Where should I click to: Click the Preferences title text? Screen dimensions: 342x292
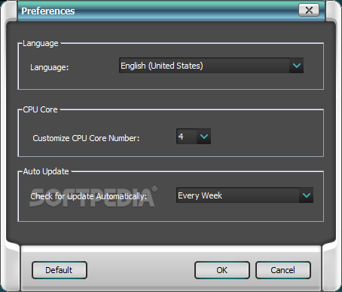point(48,11)
